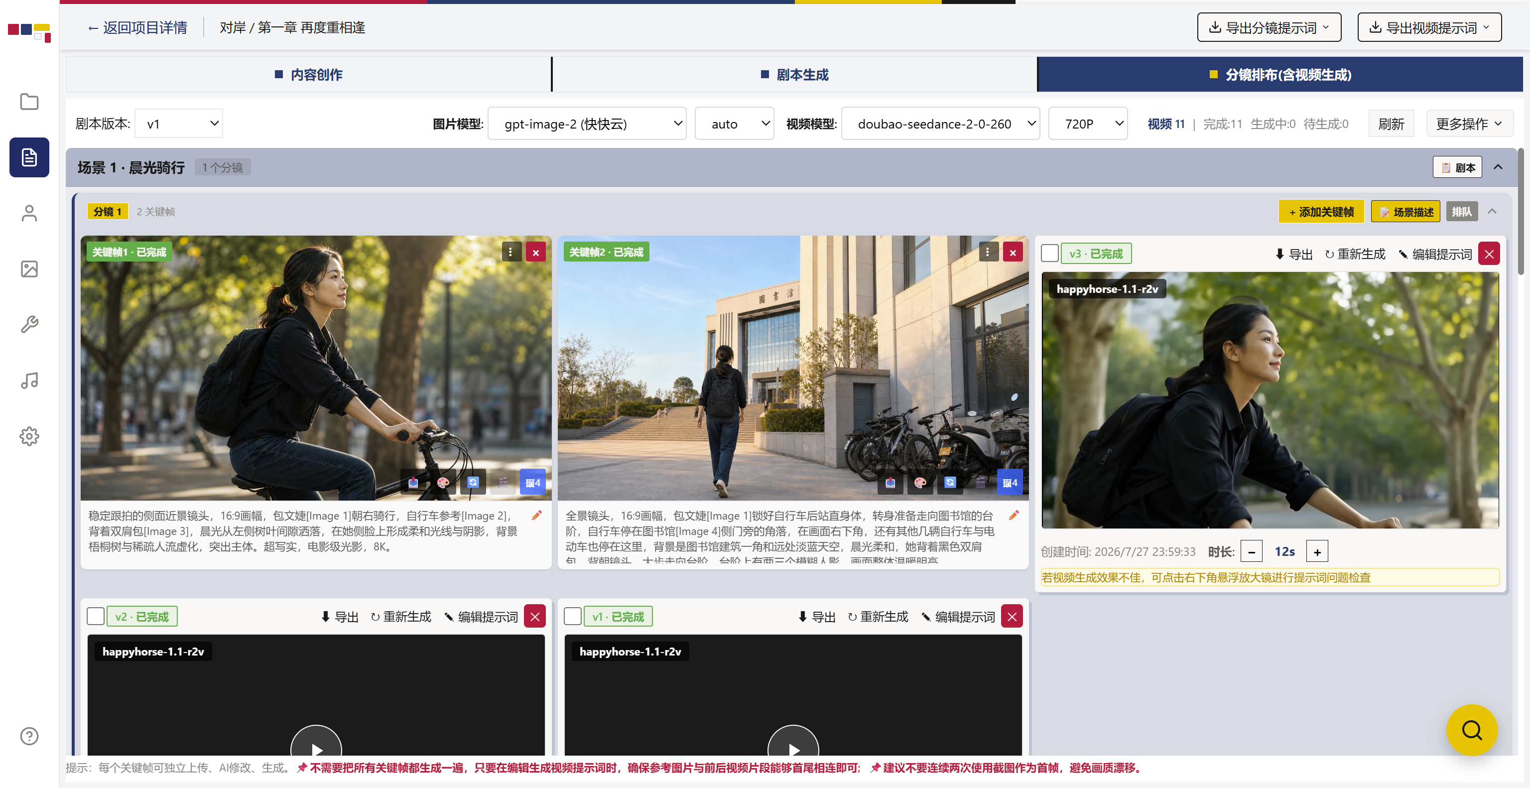Increase v3 video duration with plus
Image resolution: width=1530 pixels, height=788 pixels.
point(1317,552)
